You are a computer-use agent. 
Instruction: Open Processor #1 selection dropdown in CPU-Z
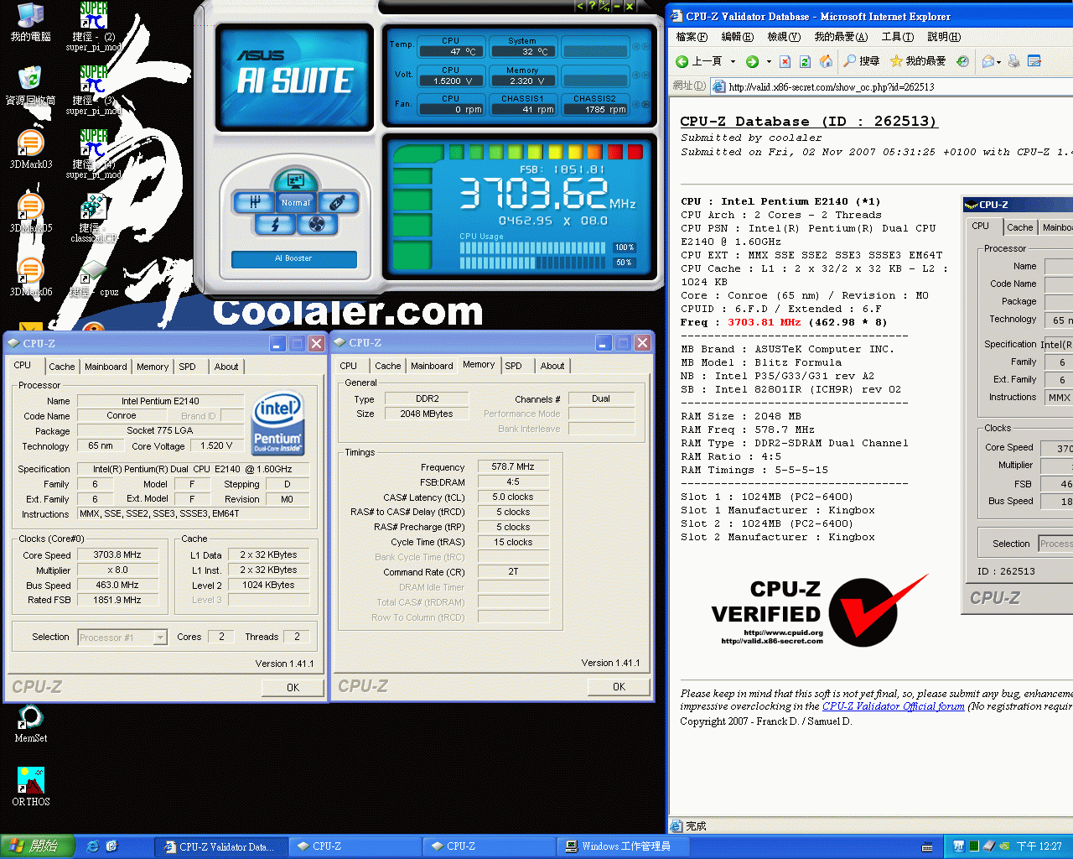click(x=159, y=638)
